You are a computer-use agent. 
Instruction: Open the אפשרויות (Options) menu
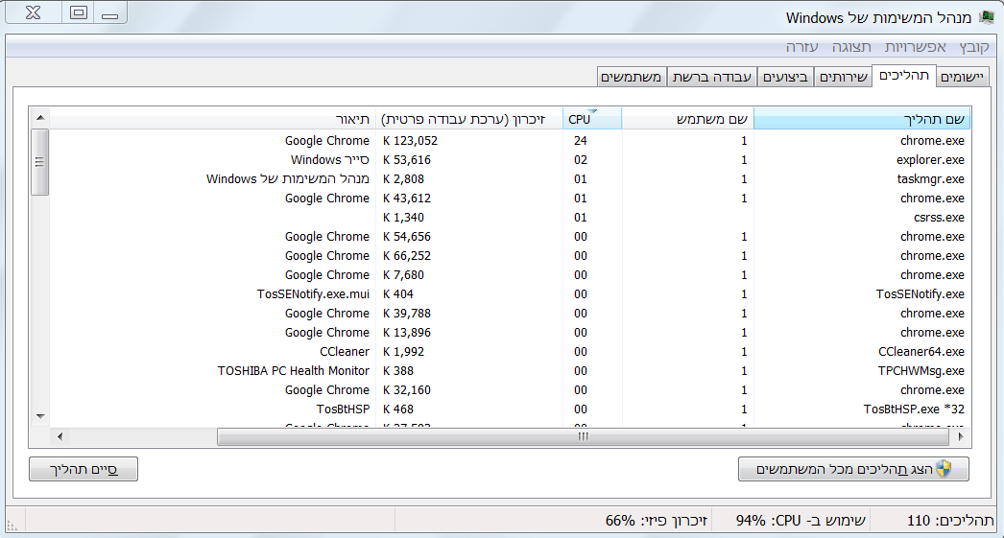[x=915, y=47]
